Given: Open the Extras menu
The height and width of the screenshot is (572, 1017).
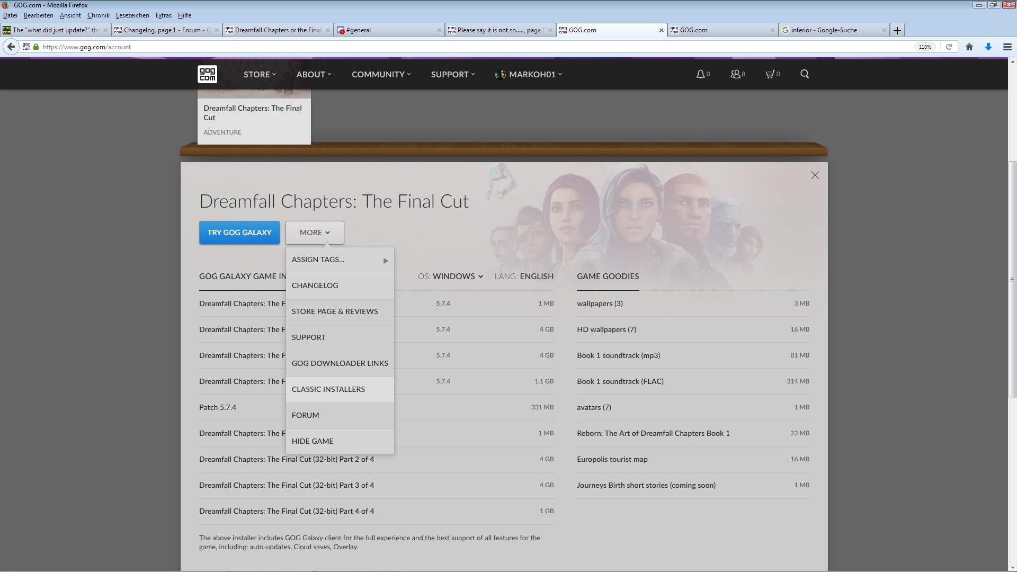Looking at the screenshot, I should point(163,15).
